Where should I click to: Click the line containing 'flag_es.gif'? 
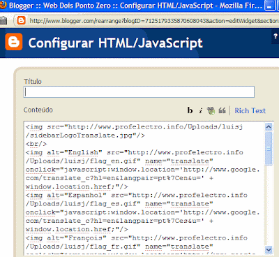point(119,204)
